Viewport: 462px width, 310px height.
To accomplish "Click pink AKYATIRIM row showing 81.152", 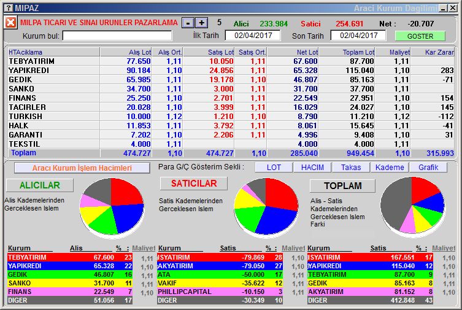I will (x=370, y=292).
